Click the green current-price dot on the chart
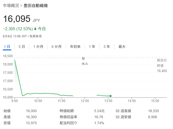 coord(111,96)
